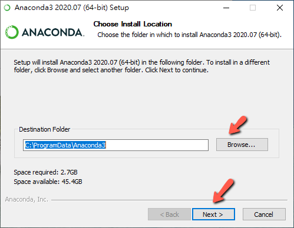
Task: Close the Anaconda3 Setup window
Action: [x=280, y=8]
